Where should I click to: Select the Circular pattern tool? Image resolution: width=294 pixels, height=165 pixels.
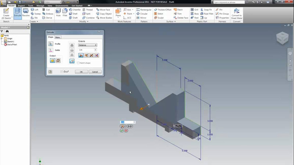pyautogui.click(x=142, y=14)
